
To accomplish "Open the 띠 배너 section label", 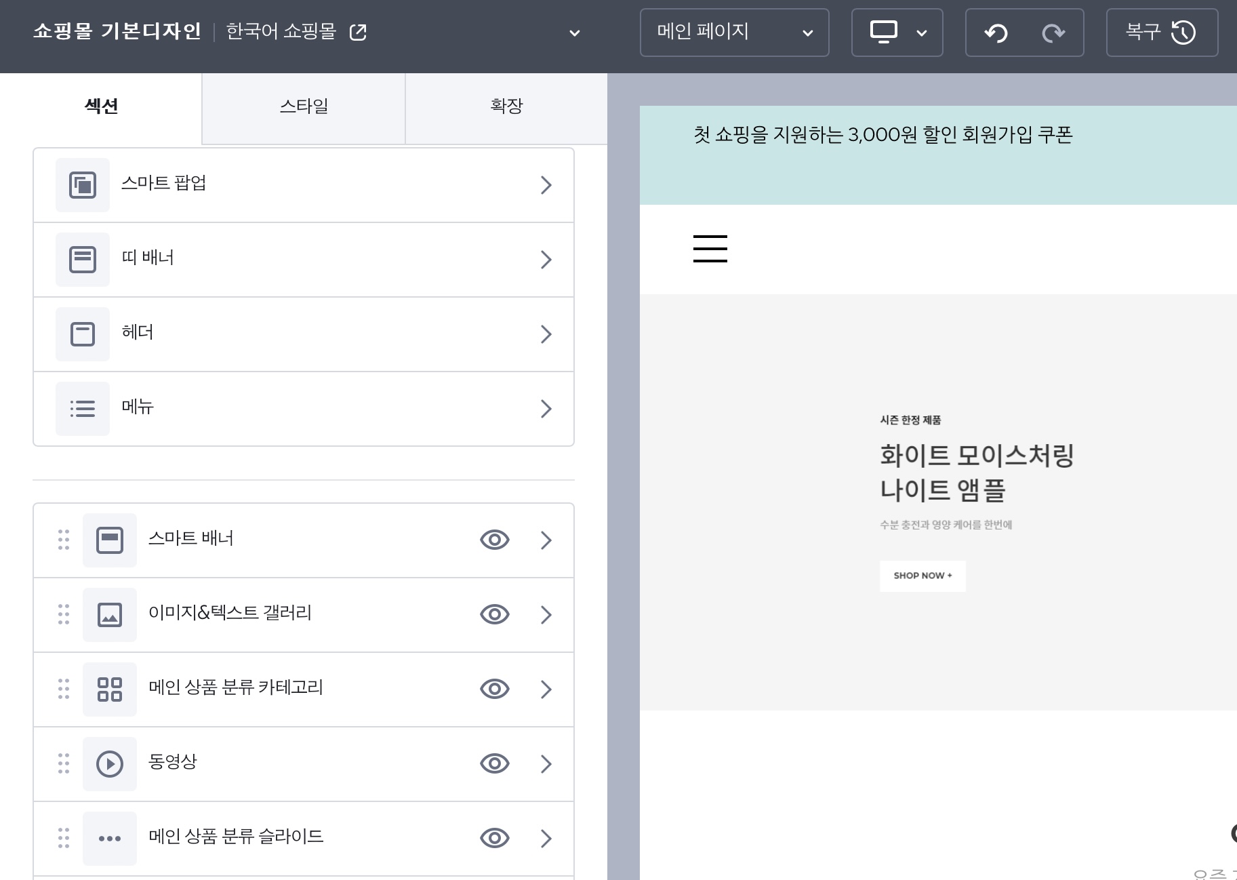I will pyautogui.click(x=148, y=258).
